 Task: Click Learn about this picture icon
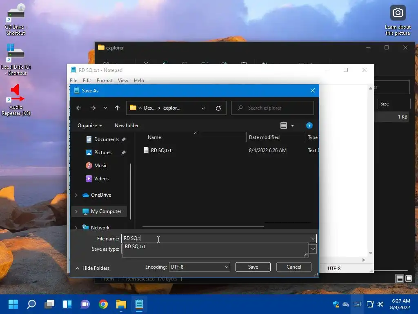click(x=398, y=20)
